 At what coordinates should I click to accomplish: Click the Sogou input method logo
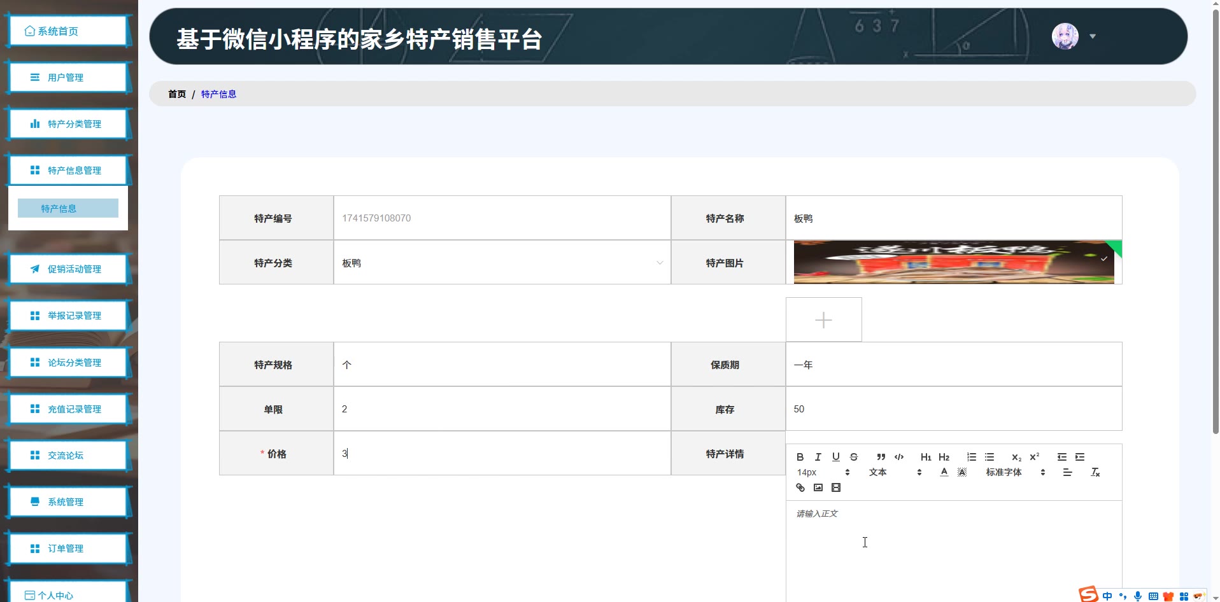click(1088, 594)
